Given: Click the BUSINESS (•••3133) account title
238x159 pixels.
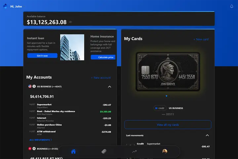Looking at the screenshot, I should [48, 149].
